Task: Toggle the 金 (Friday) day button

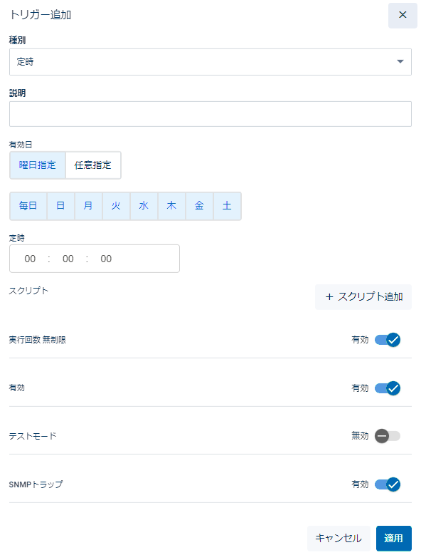Action: pos(200,206)
